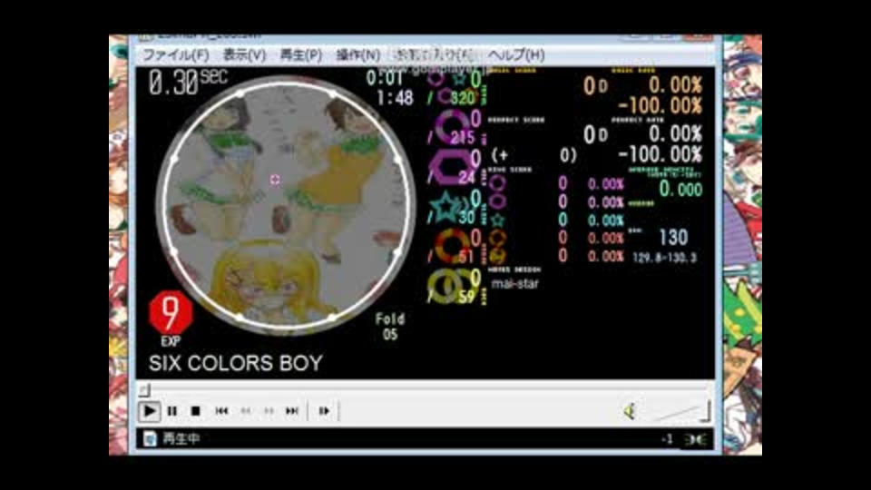The height and width of the screenshot is (490, 871).
Task: Click the '0.30 sec' timer readout
Action: [188, 83]
